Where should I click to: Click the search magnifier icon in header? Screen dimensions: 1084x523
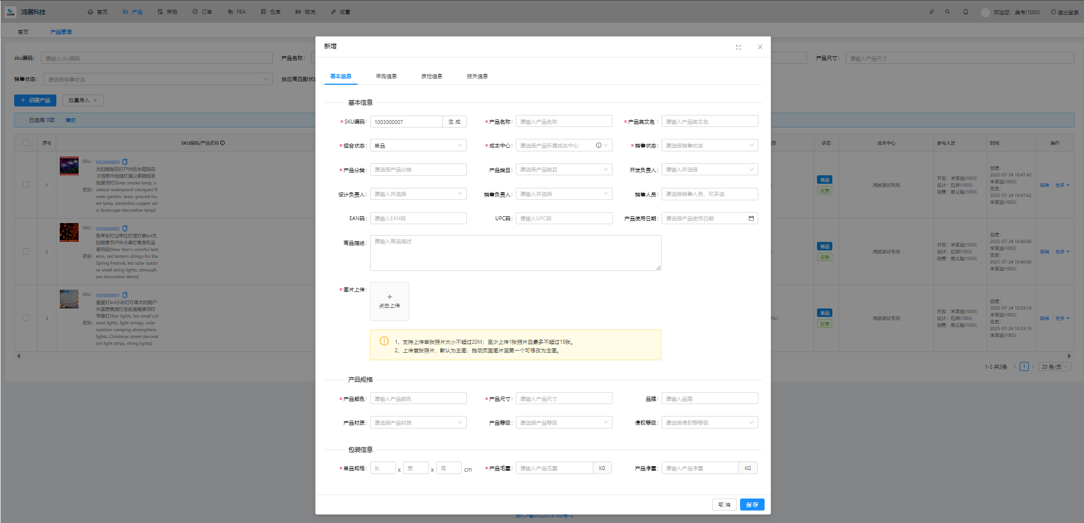[x=947, y=12]
